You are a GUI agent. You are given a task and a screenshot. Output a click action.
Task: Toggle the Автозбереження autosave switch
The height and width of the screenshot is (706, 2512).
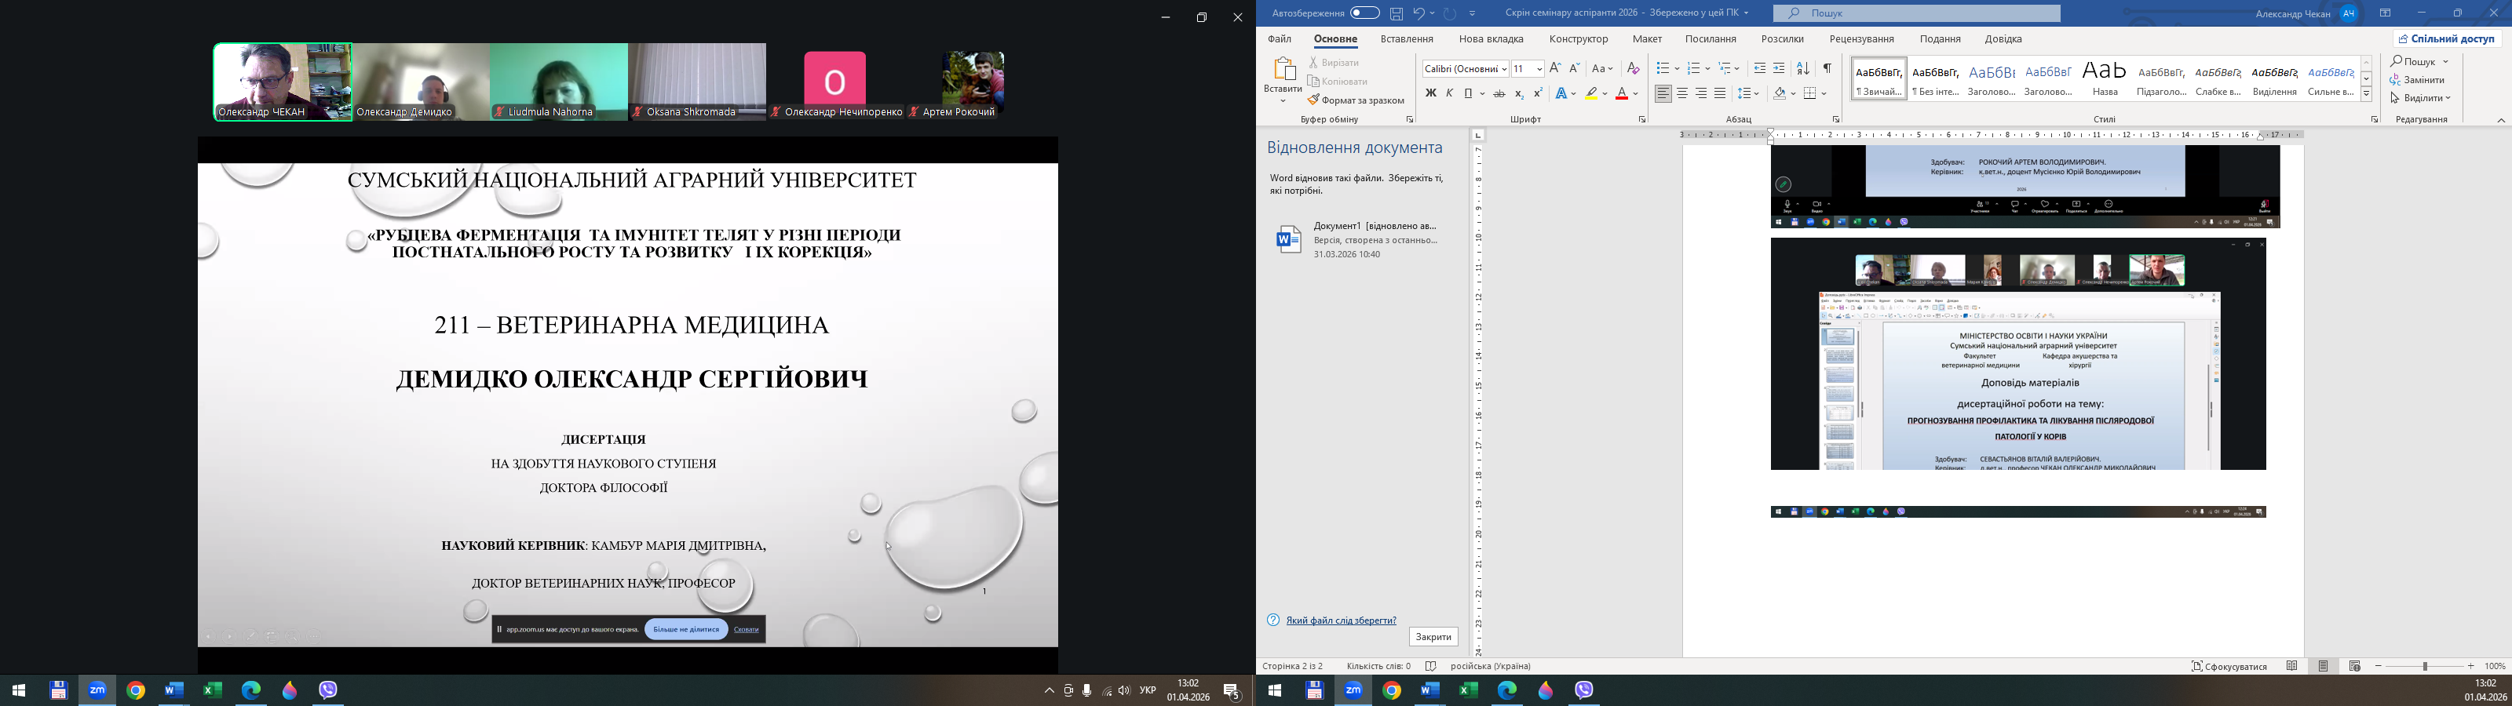tap(1364, 13)
